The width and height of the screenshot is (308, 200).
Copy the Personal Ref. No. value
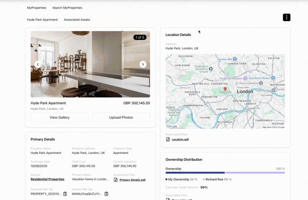pyautogui.click(x=65, y=194)
